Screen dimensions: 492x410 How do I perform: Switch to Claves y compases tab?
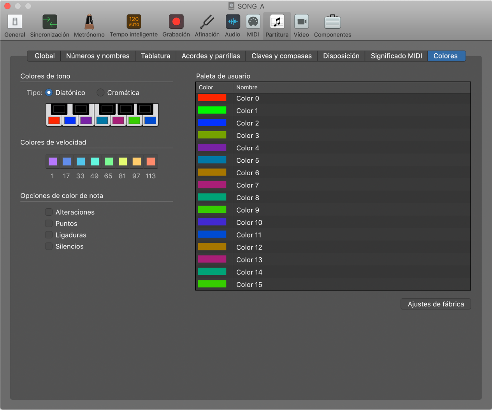click(x=281, y=56)
